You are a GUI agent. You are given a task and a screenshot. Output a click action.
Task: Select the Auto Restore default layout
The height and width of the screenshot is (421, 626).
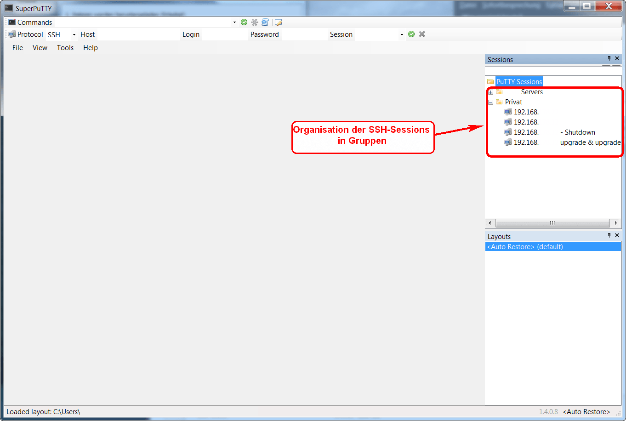point(525,247)
